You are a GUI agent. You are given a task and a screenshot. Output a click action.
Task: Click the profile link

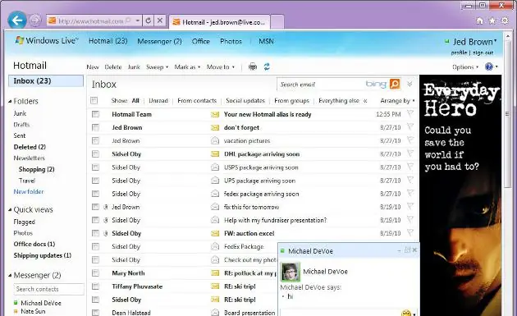tap(459, 53)
